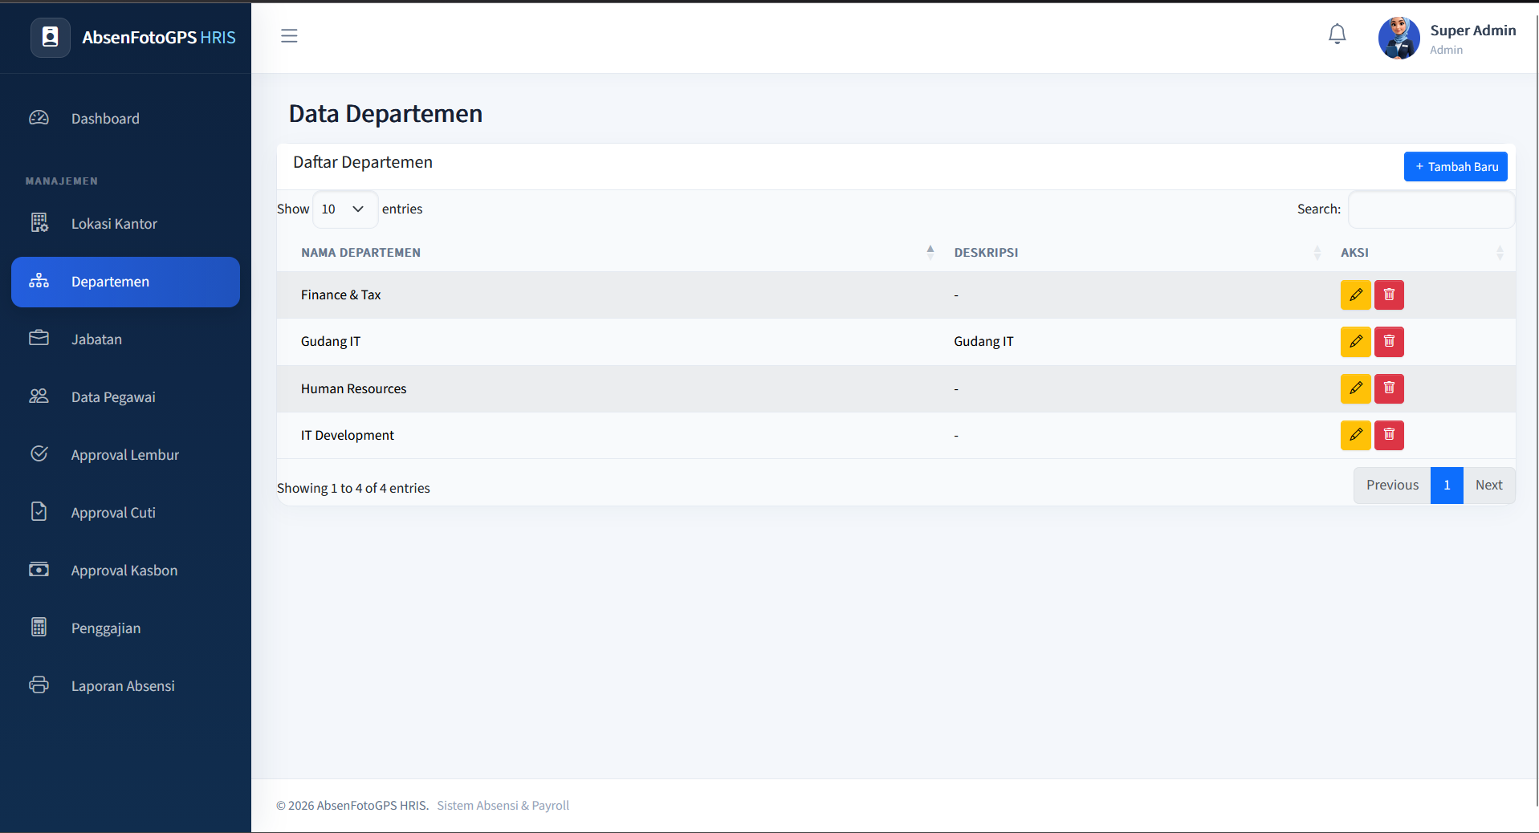Click the Human Resources name cell
Viewport: 1539px width, 833px height.
(x=609, y=388)
